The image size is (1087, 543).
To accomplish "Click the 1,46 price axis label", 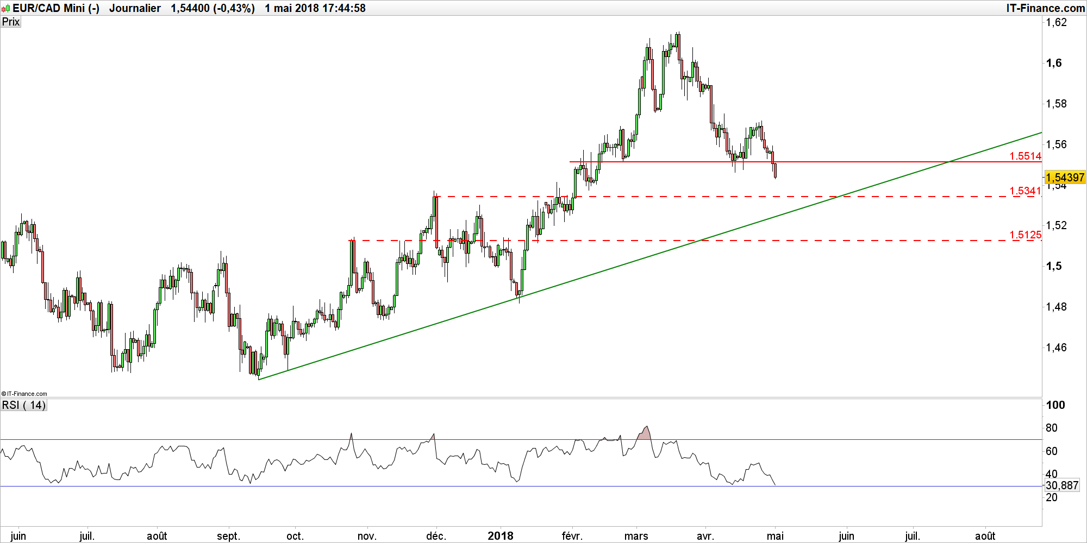I will [x=1057, y=347].
